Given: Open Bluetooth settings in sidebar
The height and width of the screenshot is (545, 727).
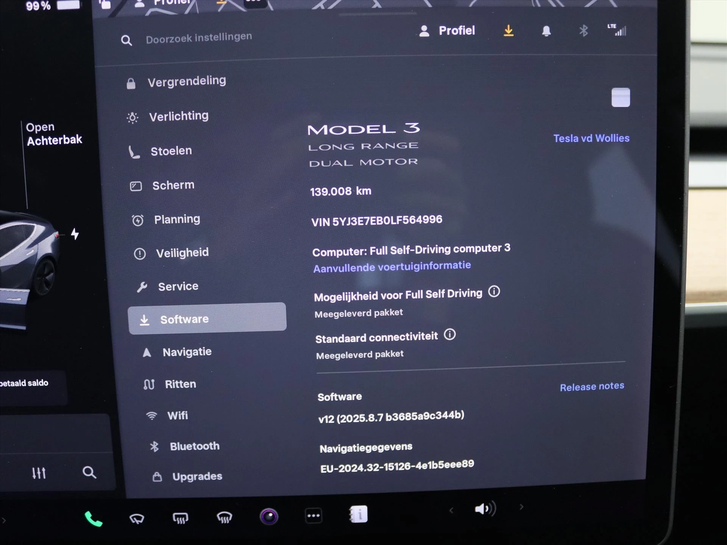Looking at the screenshot, I should click(x=184, y=447).
